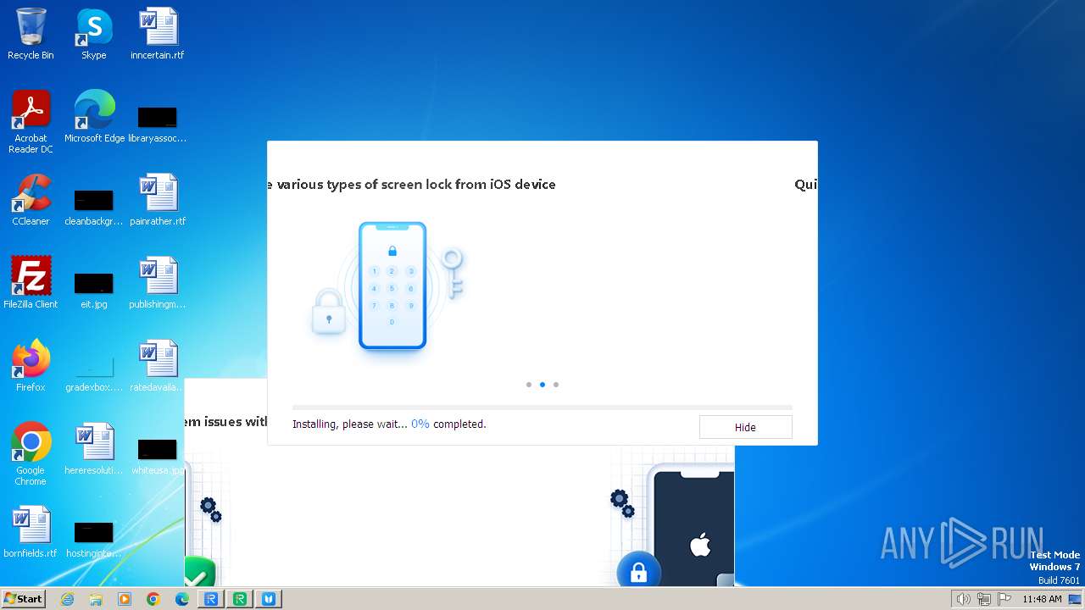Select the third carousel page dot
Image resolution: width=1085 pixels, height=610 pixels.
click(x=556, y=385)
